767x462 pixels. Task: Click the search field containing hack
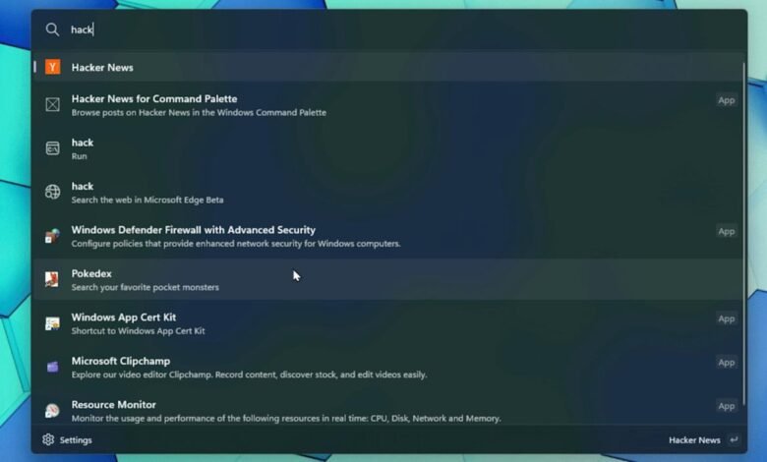pos(388,29)
